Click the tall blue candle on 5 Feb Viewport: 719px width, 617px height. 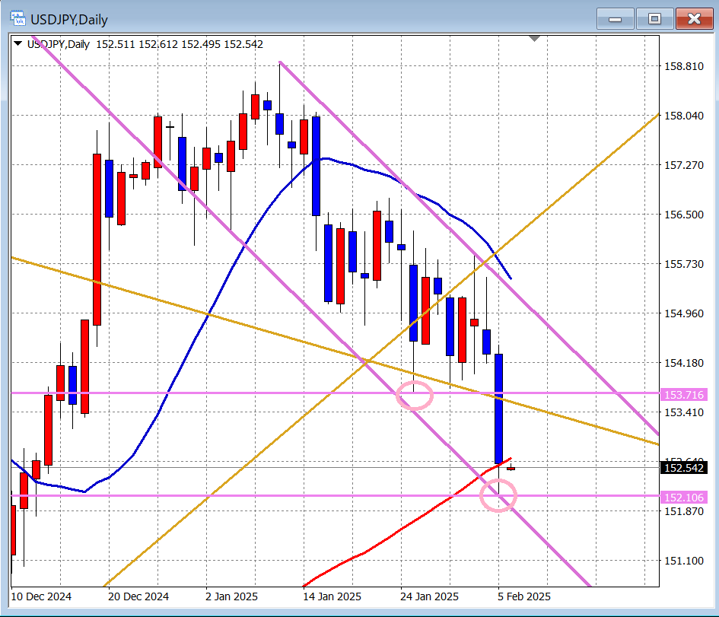pos(499,407)
